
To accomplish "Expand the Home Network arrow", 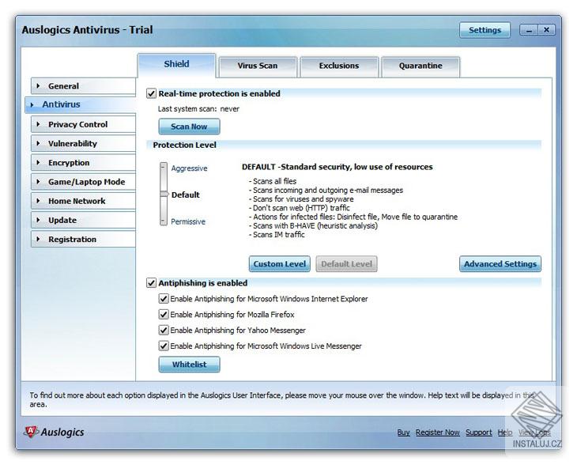I will [38, 201].
